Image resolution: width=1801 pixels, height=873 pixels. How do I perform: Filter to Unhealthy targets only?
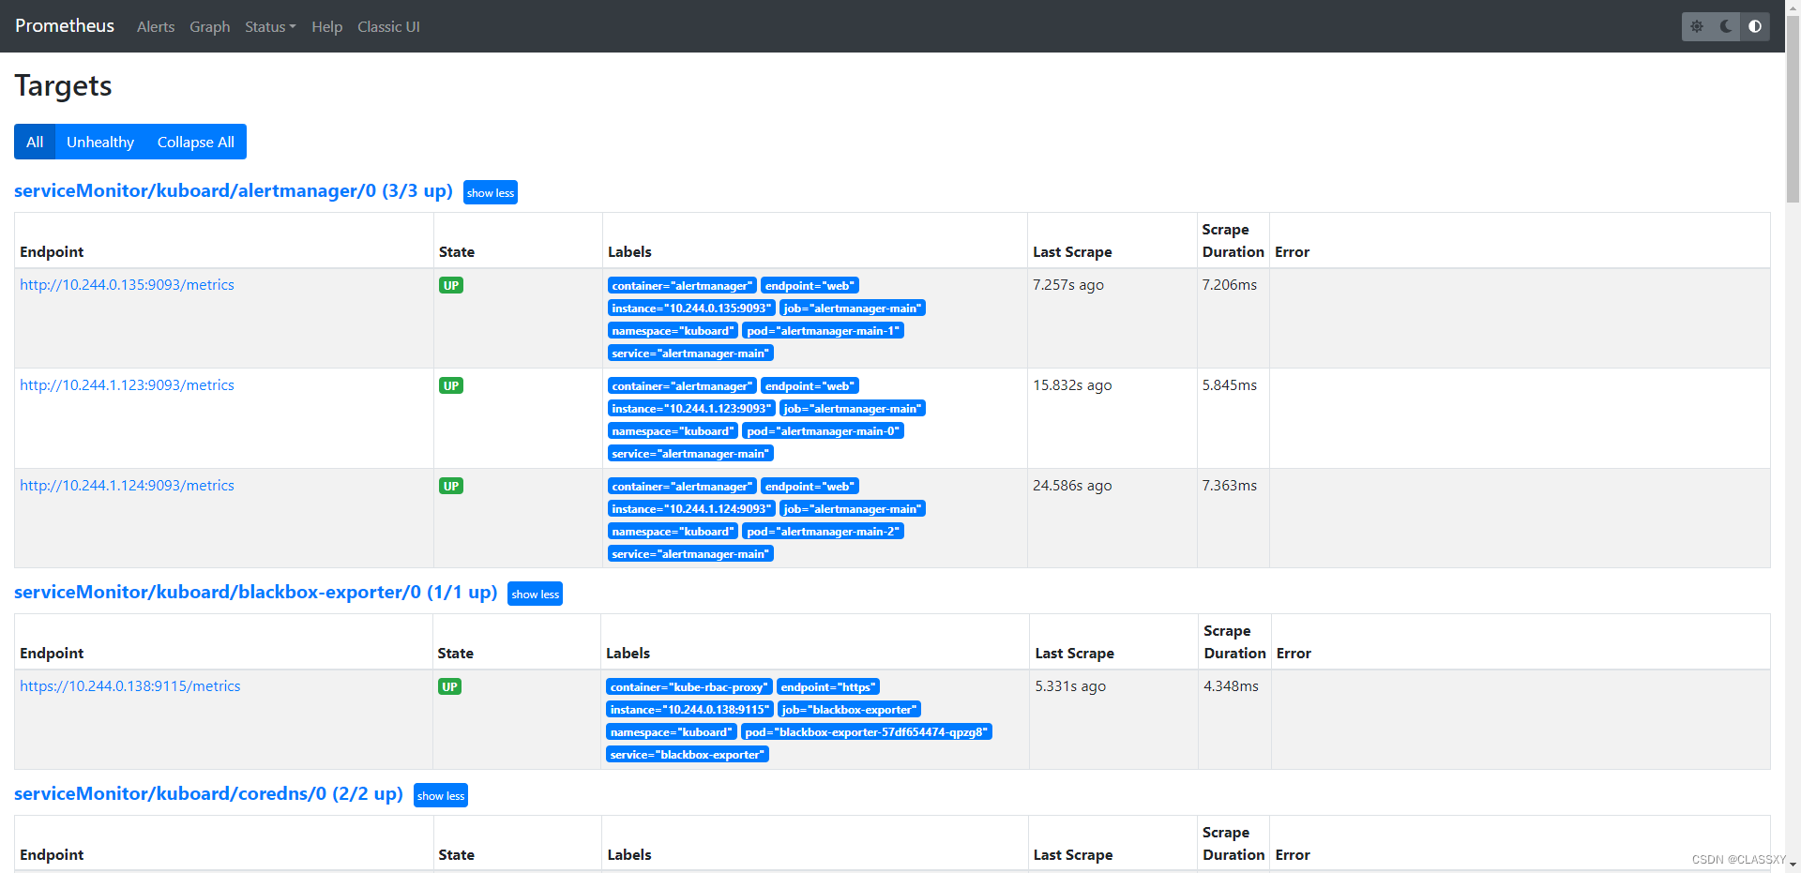coord(100,142)
